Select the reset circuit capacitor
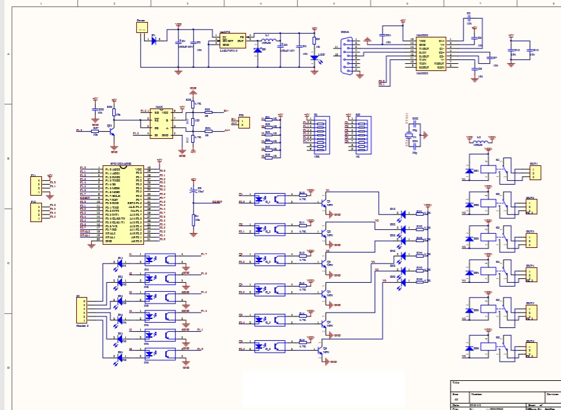This screenshot has height=410, width=561. [x=193, y=191]
